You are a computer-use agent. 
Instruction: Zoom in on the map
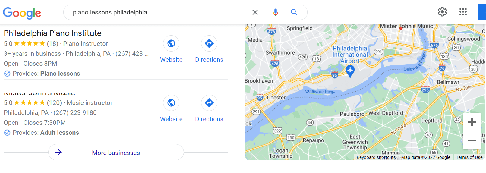pos(472,122)
